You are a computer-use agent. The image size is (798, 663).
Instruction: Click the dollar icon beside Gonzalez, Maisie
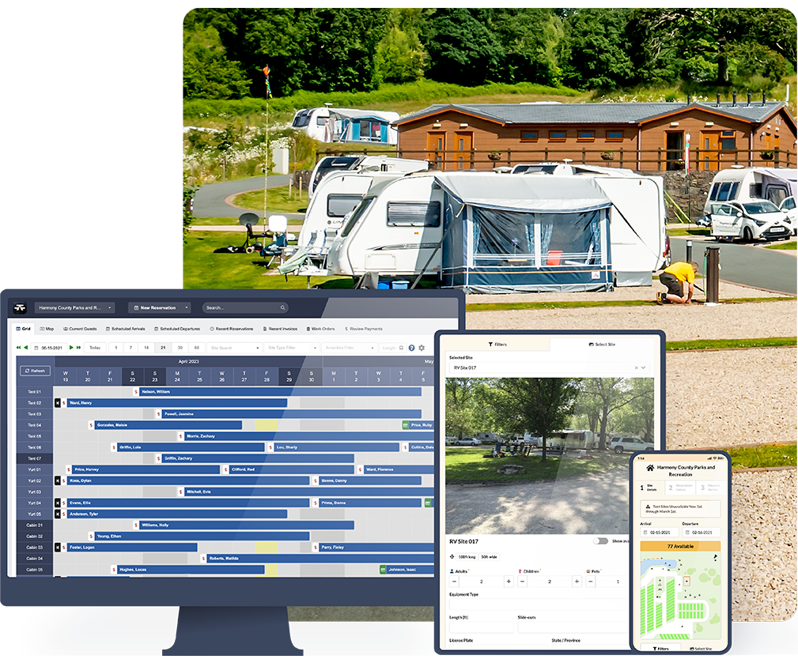tap(91, 425)
